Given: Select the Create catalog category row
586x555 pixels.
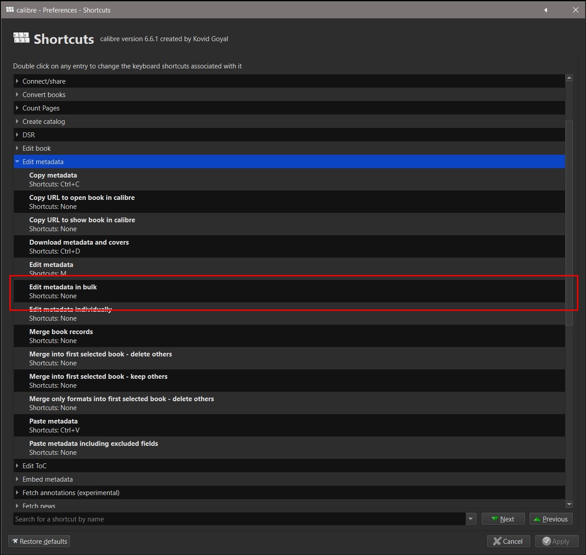Looking at the screenshot, I should [x=289, y=121].
